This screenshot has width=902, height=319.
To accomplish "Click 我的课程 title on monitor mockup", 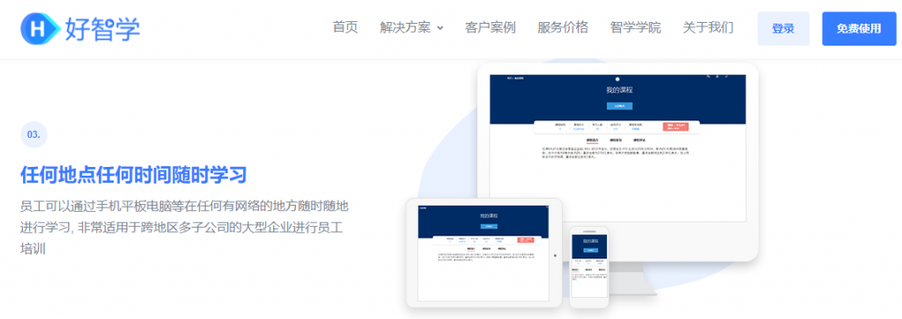I will point(618,91).
